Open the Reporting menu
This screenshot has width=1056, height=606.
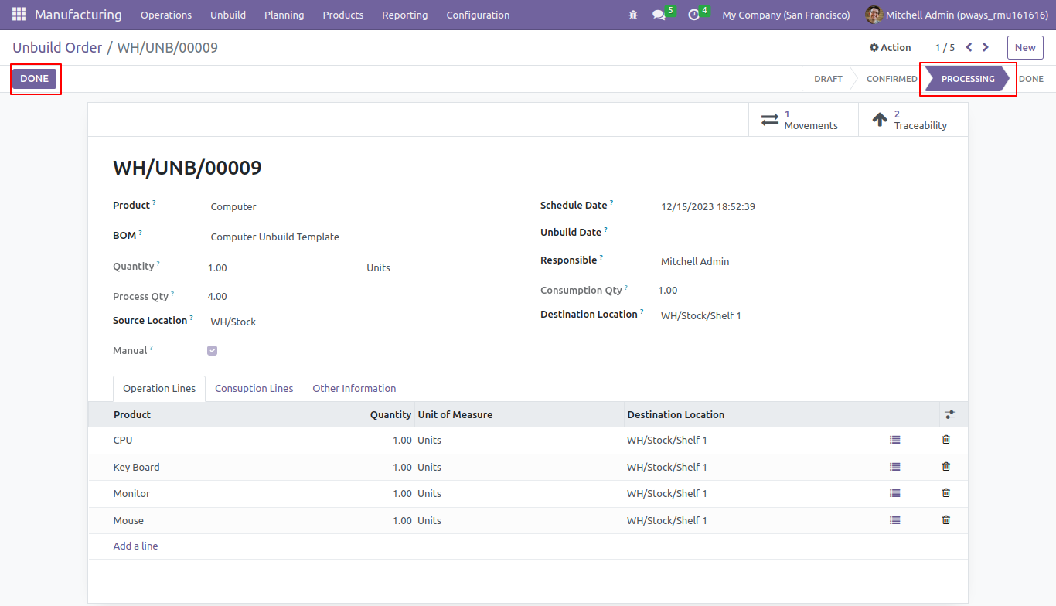(x=405, y=15)
